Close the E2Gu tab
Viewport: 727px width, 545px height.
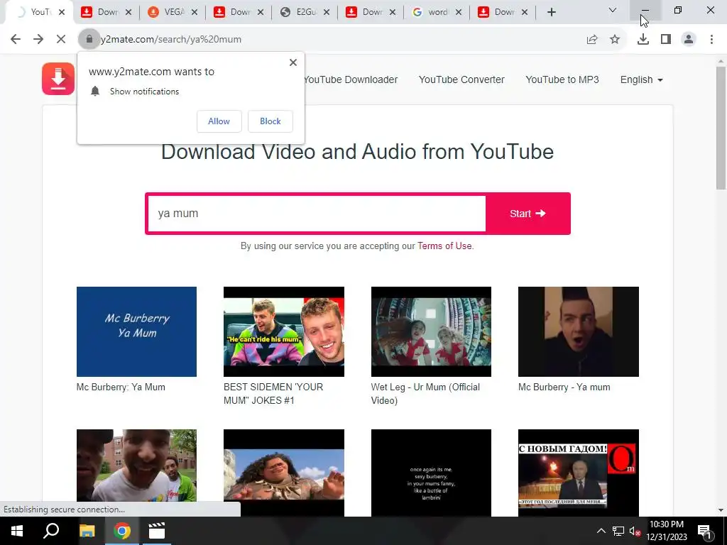327,13
